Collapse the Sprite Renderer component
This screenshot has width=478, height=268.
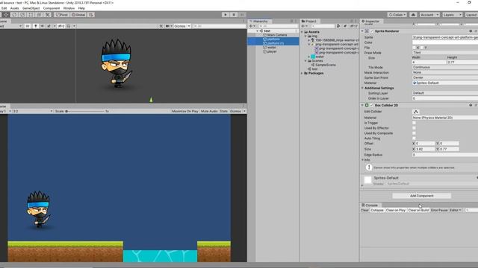362,31
